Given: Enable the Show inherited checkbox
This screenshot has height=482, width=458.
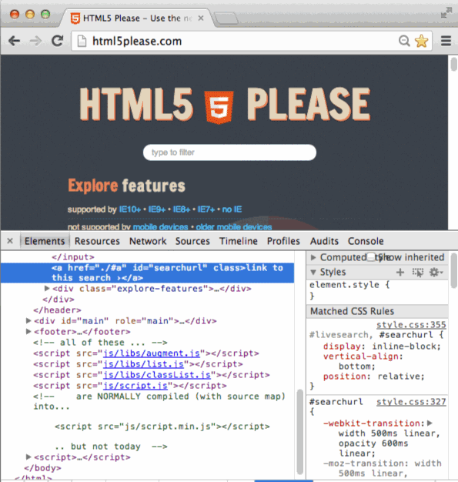Looking at the screenshot, I should 371,257.
